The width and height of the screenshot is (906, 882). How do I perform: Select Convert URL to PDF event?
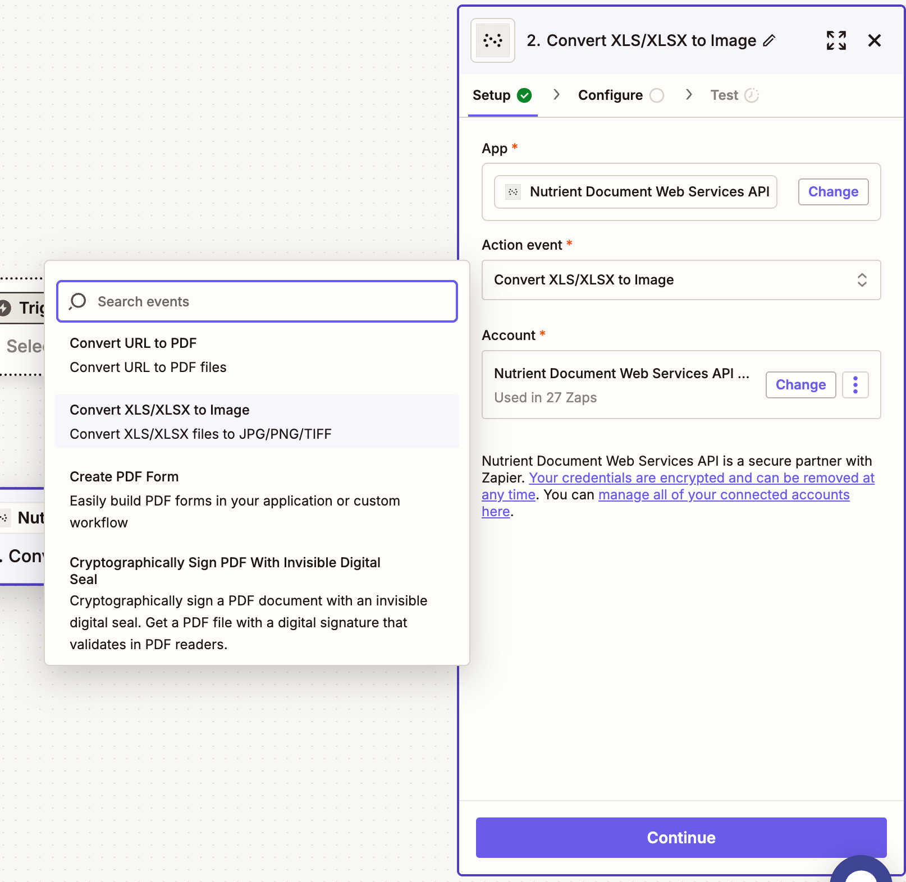[x=257, y=355]
